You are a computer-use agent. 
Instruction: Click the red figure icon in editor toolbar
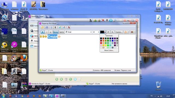point(69,27)
